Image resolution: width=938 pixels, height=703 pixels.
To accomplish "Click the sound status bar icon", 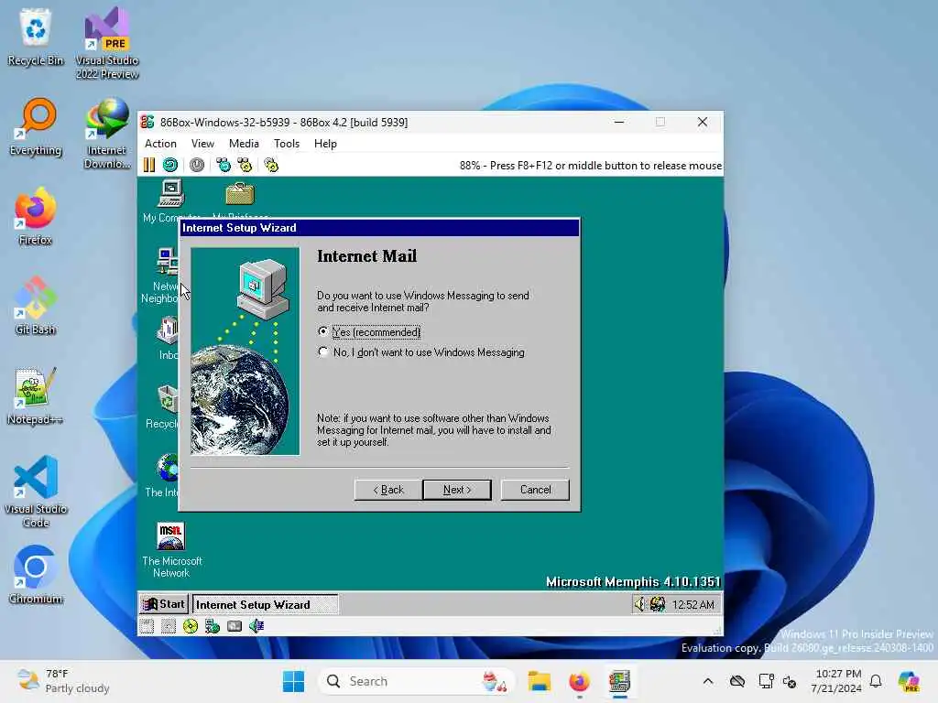I will [x=256, y=626].
